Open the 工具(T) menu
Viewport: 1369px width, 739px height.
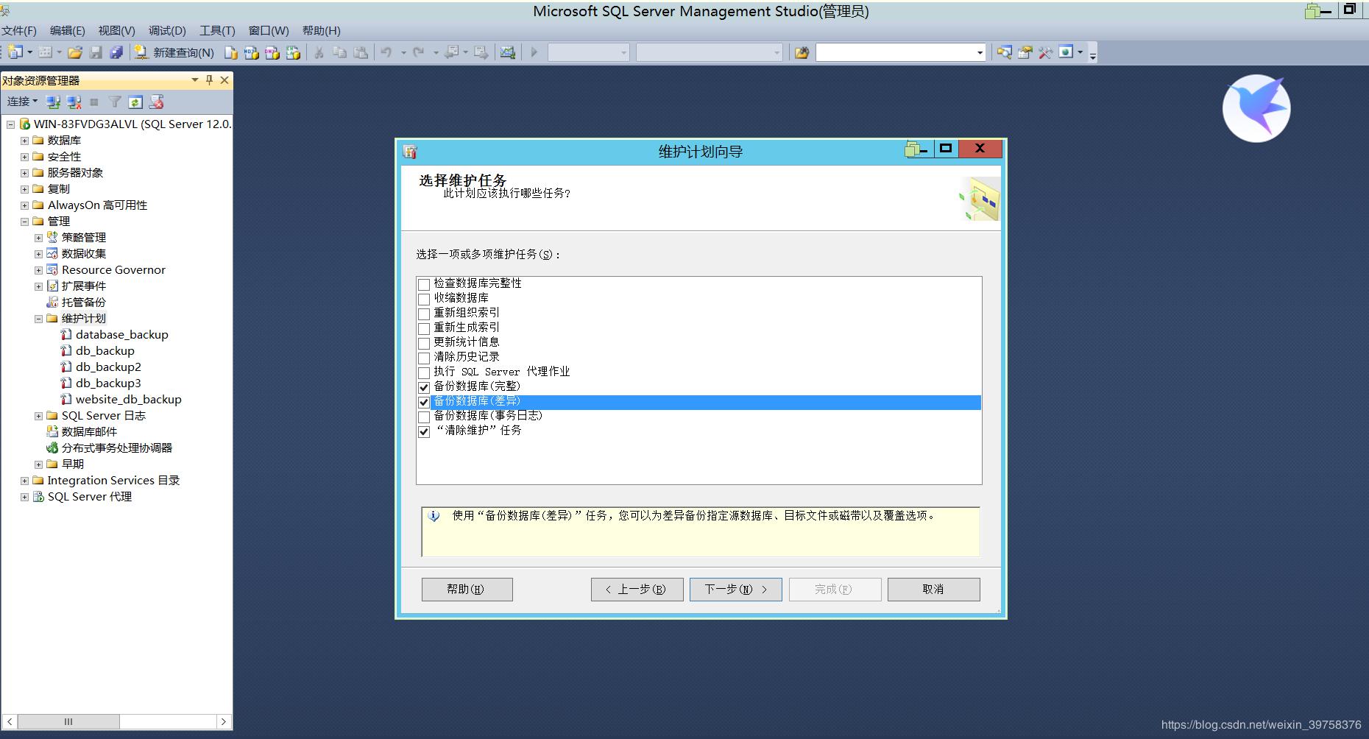(216, 30)
